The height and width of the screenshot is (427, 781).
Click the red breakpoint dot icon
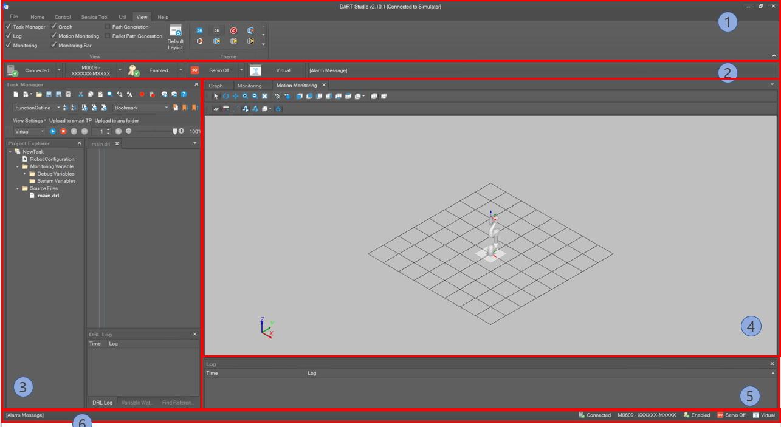(x=142, y=95)
